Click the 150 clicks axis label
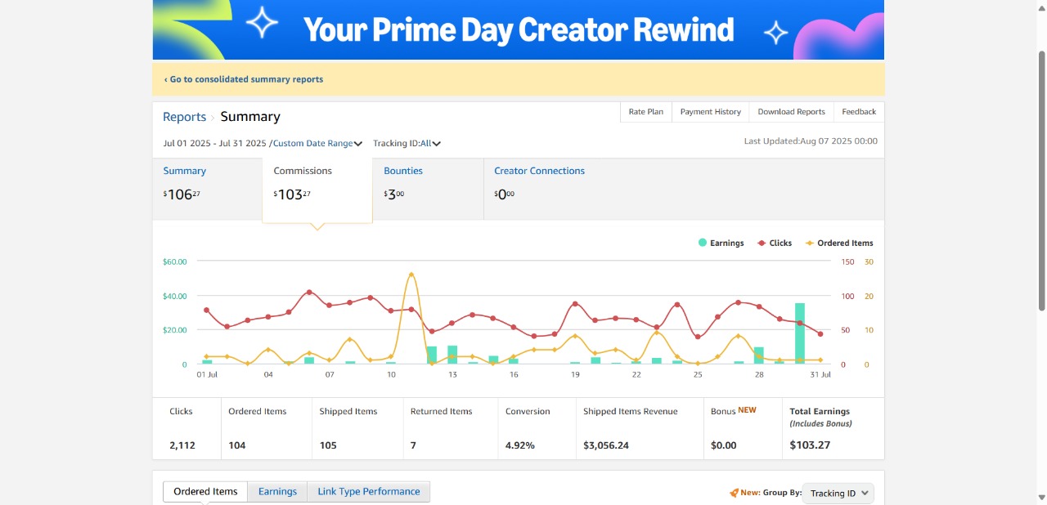The width and height of the screenshot is (1047, 505). [847, 261]
